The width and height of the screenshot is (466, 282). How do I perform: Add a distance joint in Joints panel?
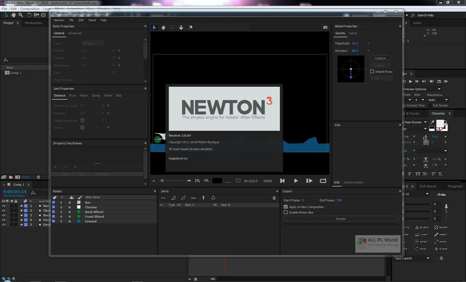[163, 198]
